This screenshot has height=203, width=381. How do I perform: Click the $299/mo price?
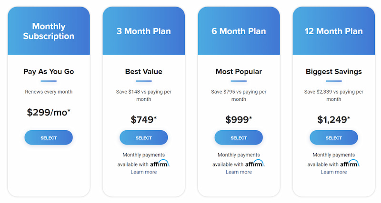point(49,112)
